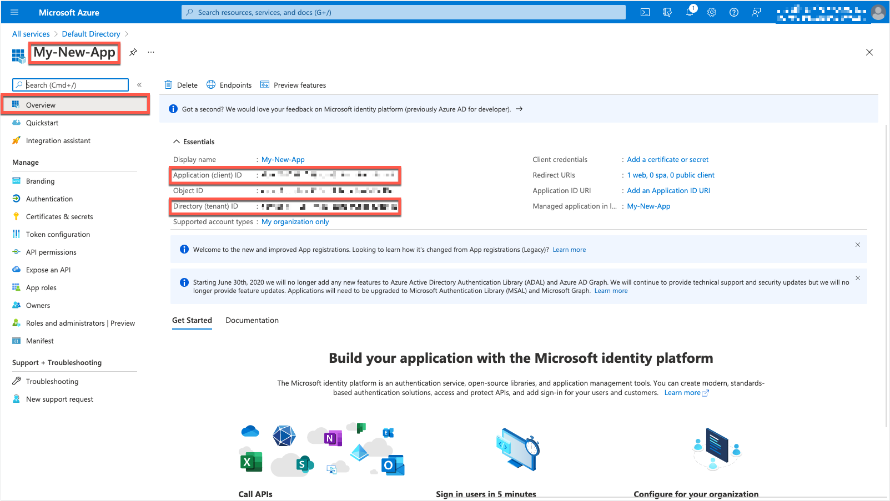Click the Delete trash icon
890x501 pixels.
168,85
